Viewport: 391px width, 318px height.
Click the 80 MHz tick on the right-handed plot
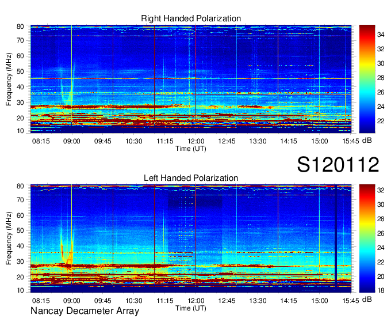(20, 26)
